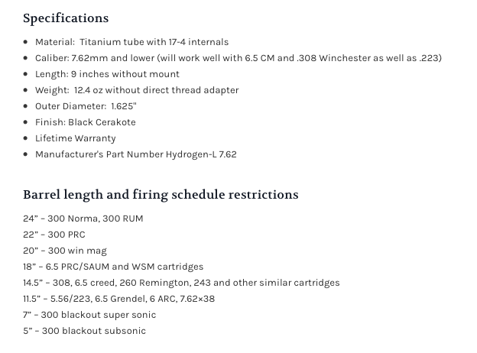Select the 22" 300 PRC line

point(54,235)
